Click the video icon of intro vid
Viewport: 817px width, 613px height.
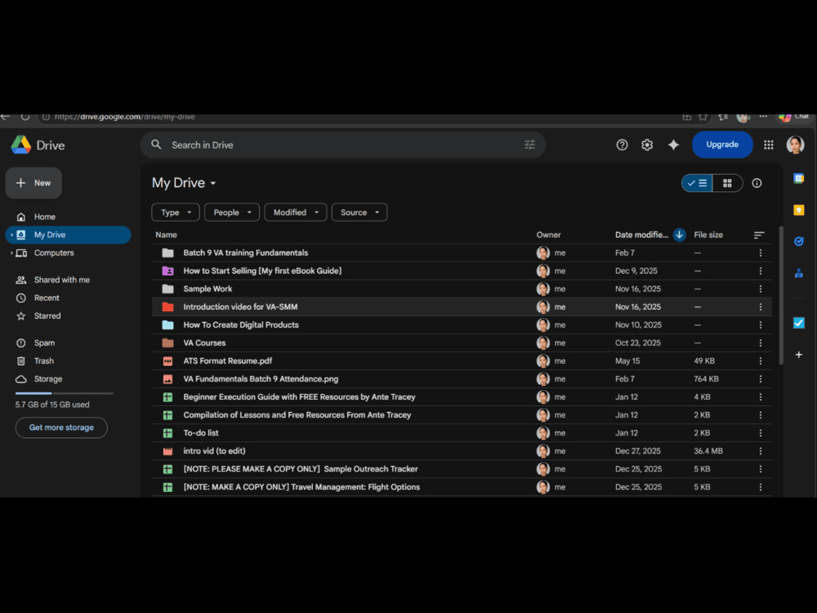point(167,451)
